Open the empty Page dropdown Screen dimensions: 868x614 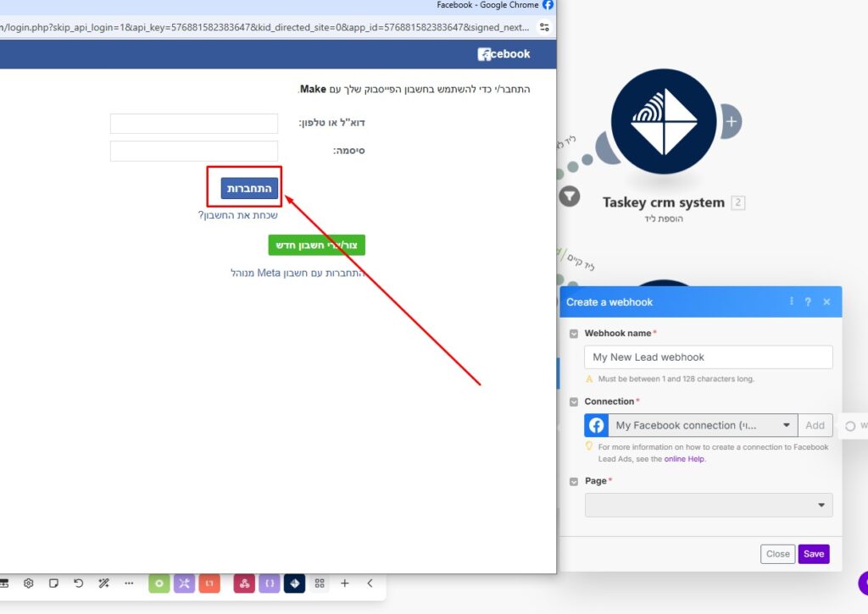tap(709, 506)
